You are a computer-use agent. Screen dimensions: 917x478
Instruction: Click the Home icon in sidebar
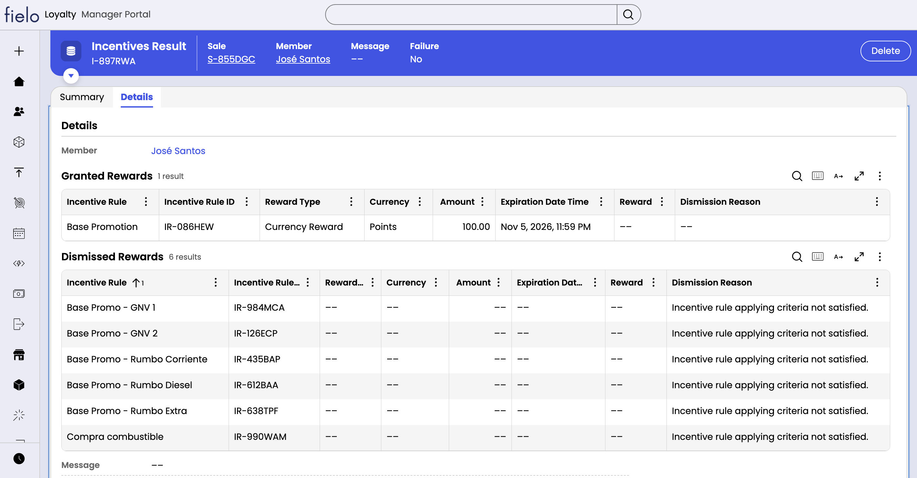coord(19,82)
